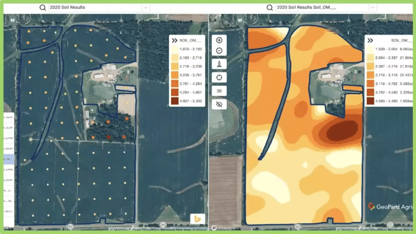
Task: Click the locate crosshair map button
Action: click(219, 77)
